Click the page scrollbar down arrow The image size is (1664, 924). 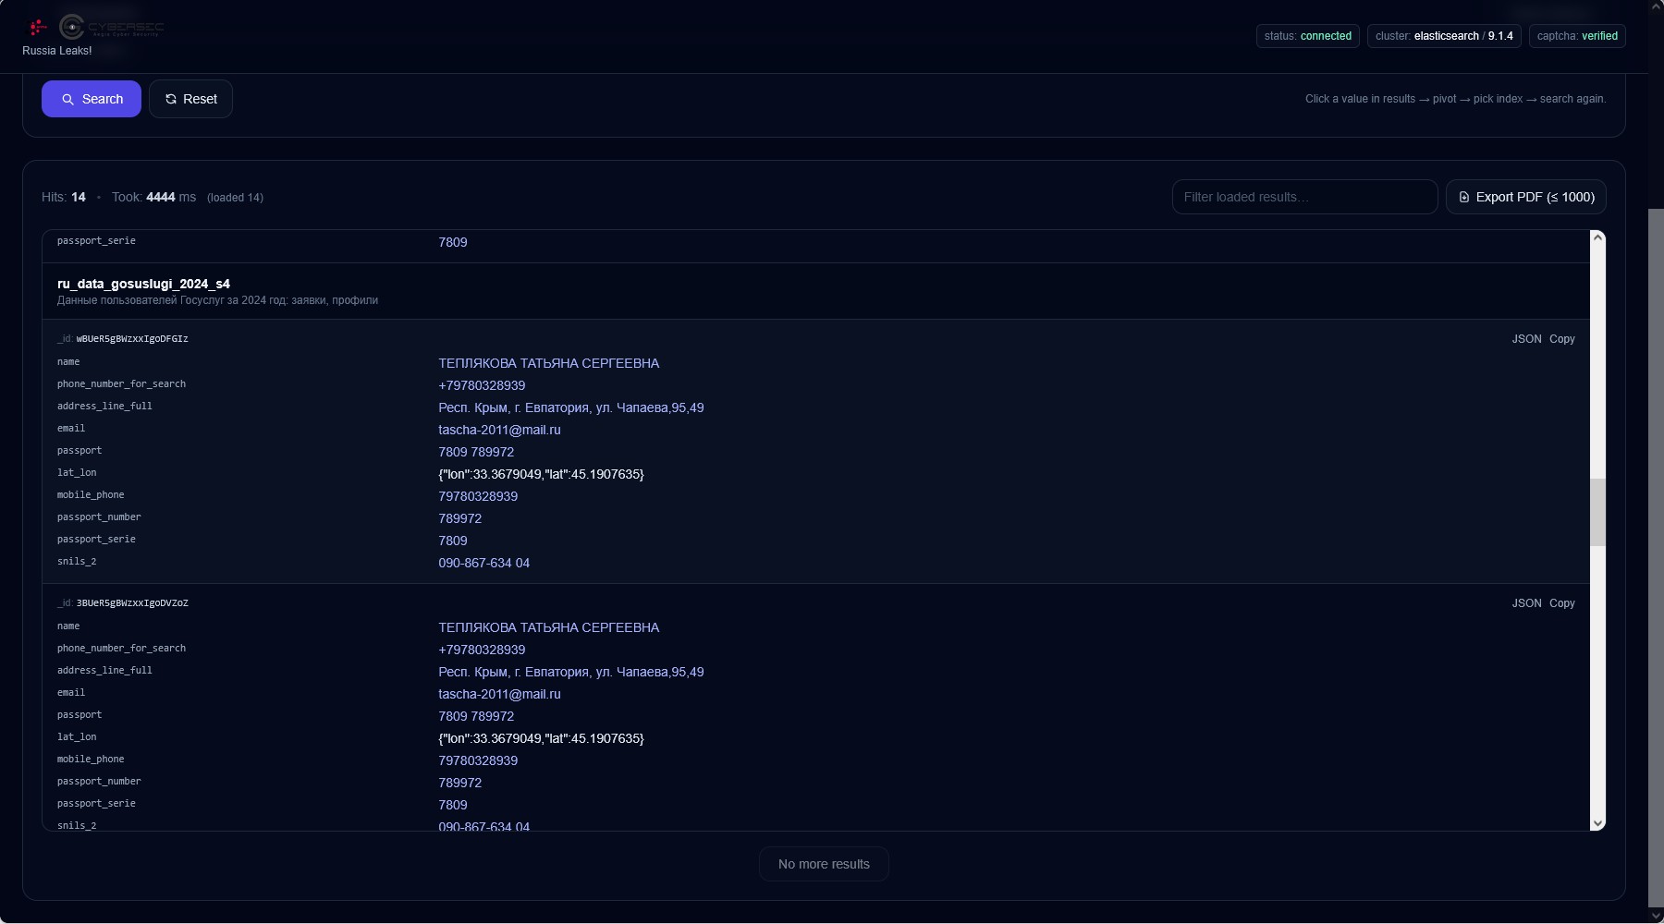[x=1655, y=915]
